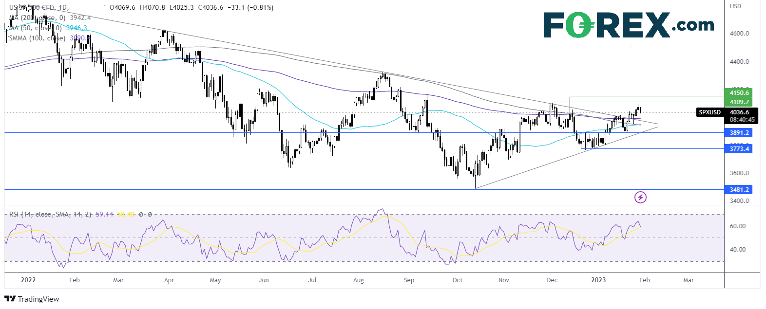Click the Jul label on time axis
This screenshot has height=309, width=766.
312,280
